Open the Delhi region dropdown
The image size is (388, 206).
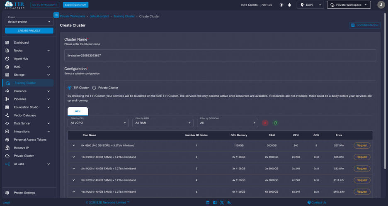click(x=310, y=5)
